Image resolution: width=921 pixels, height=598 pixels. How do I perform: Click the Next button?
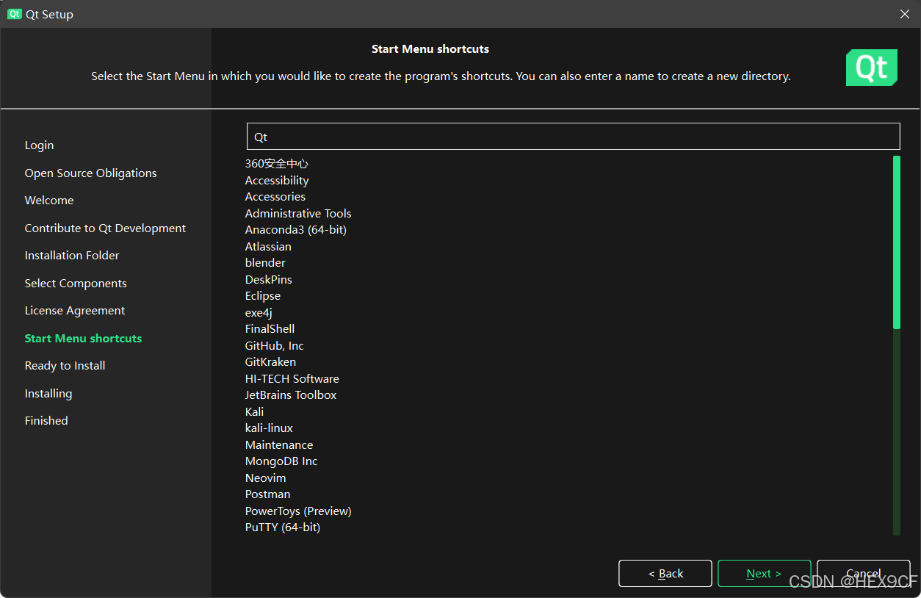click(x=764, y=574)
